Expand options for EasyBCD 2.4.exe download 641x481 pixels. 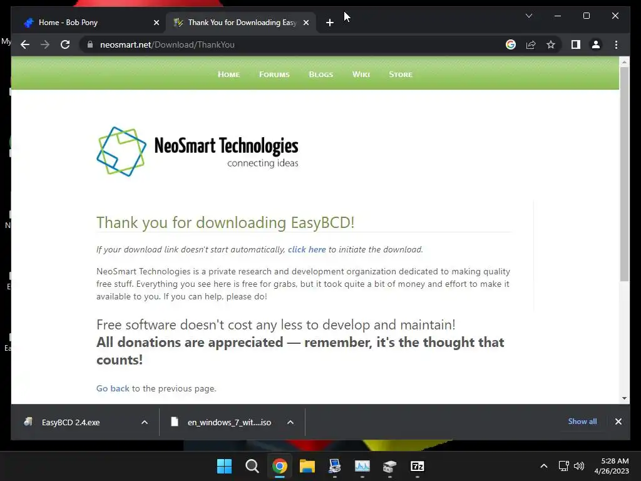click(145, 422)
